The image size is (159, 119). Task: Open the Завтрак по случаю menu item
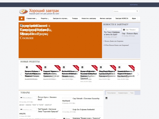[x=60, y=19]
